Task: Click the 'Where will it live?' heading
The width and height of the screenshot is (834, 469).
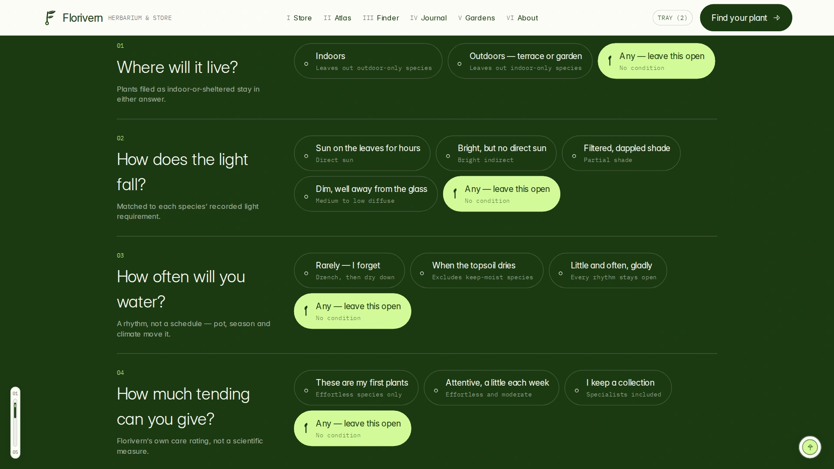Action: pos(177,67)
